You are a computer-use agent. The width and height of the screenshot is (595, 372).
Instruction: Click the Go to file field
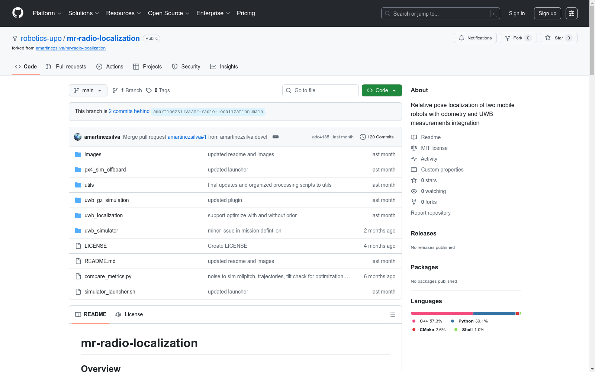click(321, 90)
